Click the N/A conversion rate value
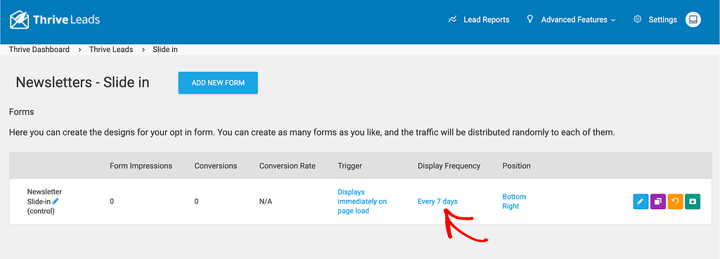Viewport: 720px width, 259px height. pos(266,201)
